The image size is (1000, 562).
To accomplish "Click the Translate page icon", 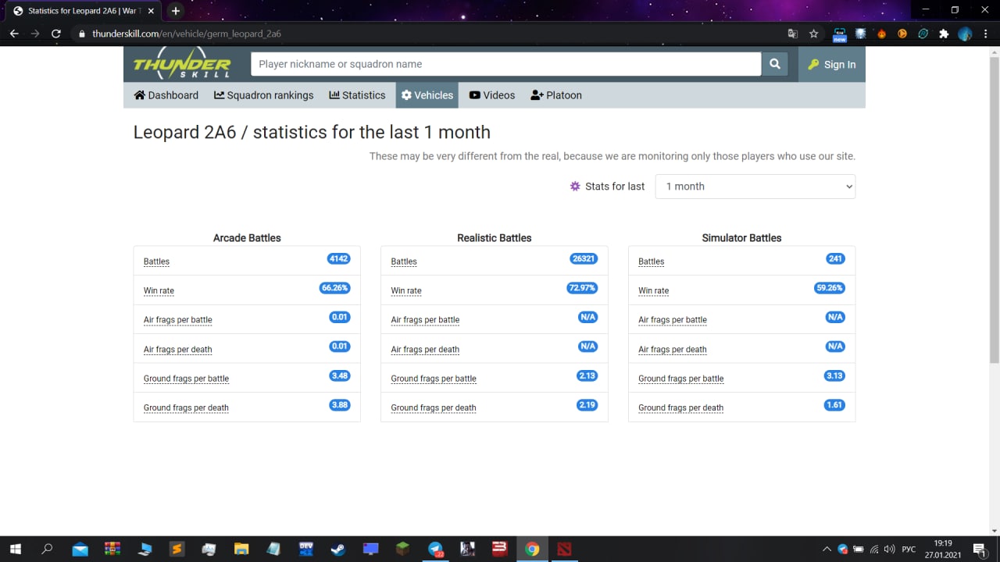I will pos(793,34).
